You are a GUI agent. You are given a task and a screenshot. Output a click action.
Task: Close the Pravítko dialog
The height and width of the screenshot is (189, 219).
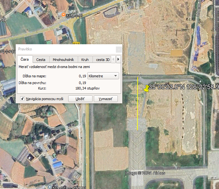click(x=118, y=49)
